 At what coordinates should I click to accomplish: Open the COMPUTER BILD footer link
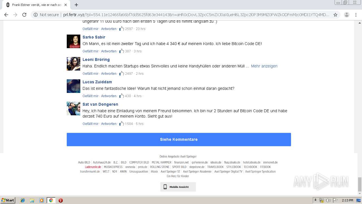tap(139, 162)
